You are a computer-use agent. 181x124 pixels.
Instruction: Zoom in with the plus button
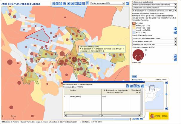(x=166, y=109)
